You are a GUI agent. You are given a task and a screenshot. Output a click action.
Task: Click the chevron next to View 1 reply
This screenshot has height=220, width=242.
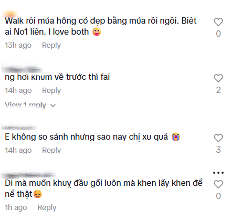pyautogui.click(x=53, y=106)
